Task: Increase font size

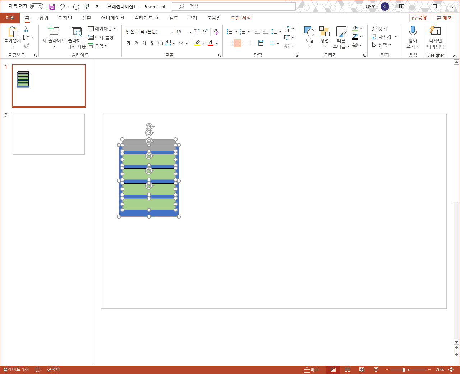Action: (x=197, y=32)
